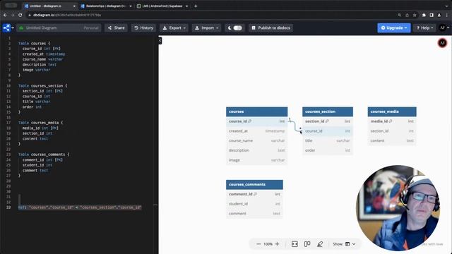
Task: Select the courses_section table header
Action: tap(328, 111)
